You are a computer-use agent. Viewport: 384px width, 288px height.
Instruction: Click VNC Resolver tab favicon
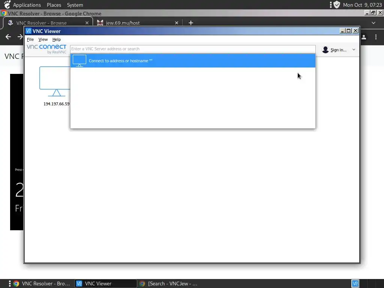10,23
